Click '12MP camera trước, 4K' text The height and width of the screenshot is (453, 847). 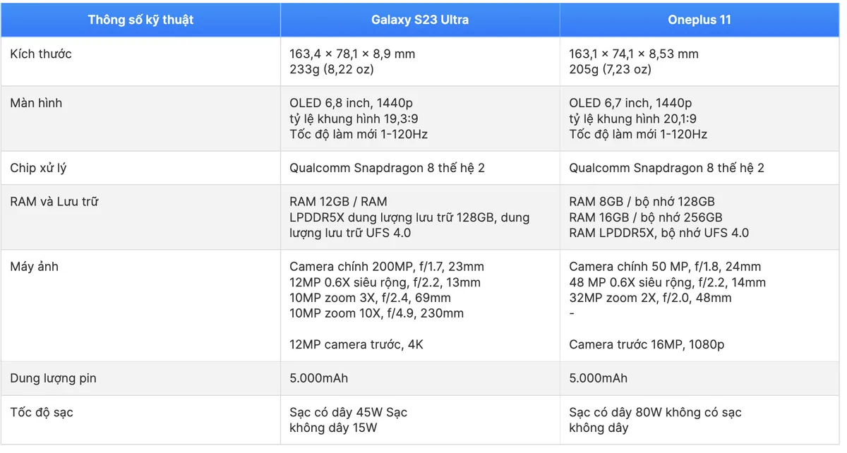click(x=356, y=344)
